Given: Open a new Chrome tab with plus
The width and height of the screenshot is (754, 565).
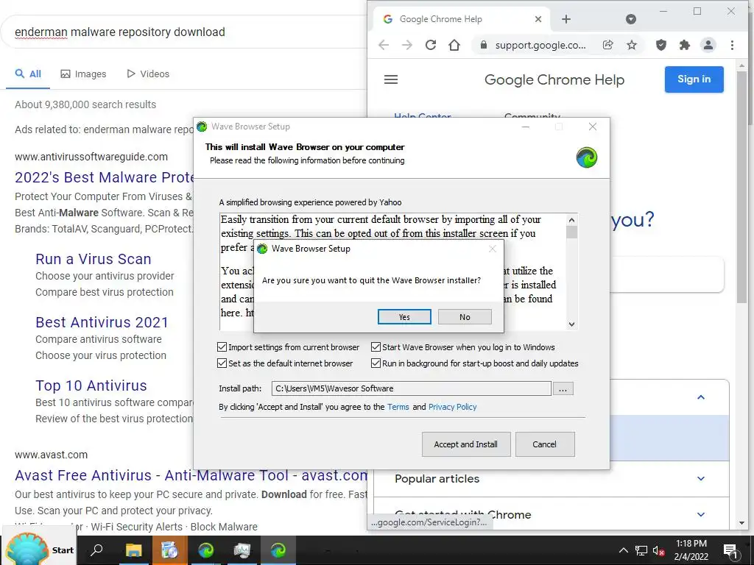Looking at the screenshot, I should (566, 19).
